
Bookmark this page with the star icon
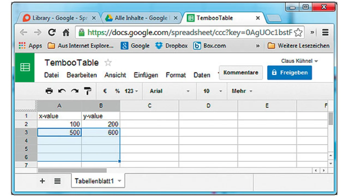tap(298, 33)
